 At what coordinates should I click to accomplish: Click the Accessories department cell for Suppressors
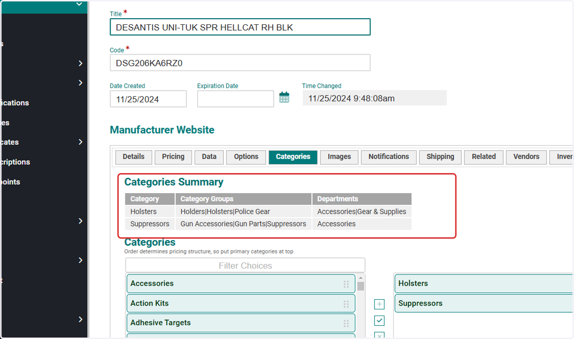(362, 224)
